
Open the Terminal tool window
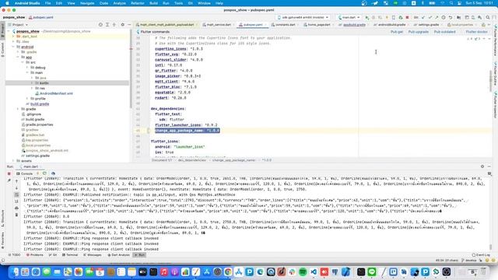point(70,255)
